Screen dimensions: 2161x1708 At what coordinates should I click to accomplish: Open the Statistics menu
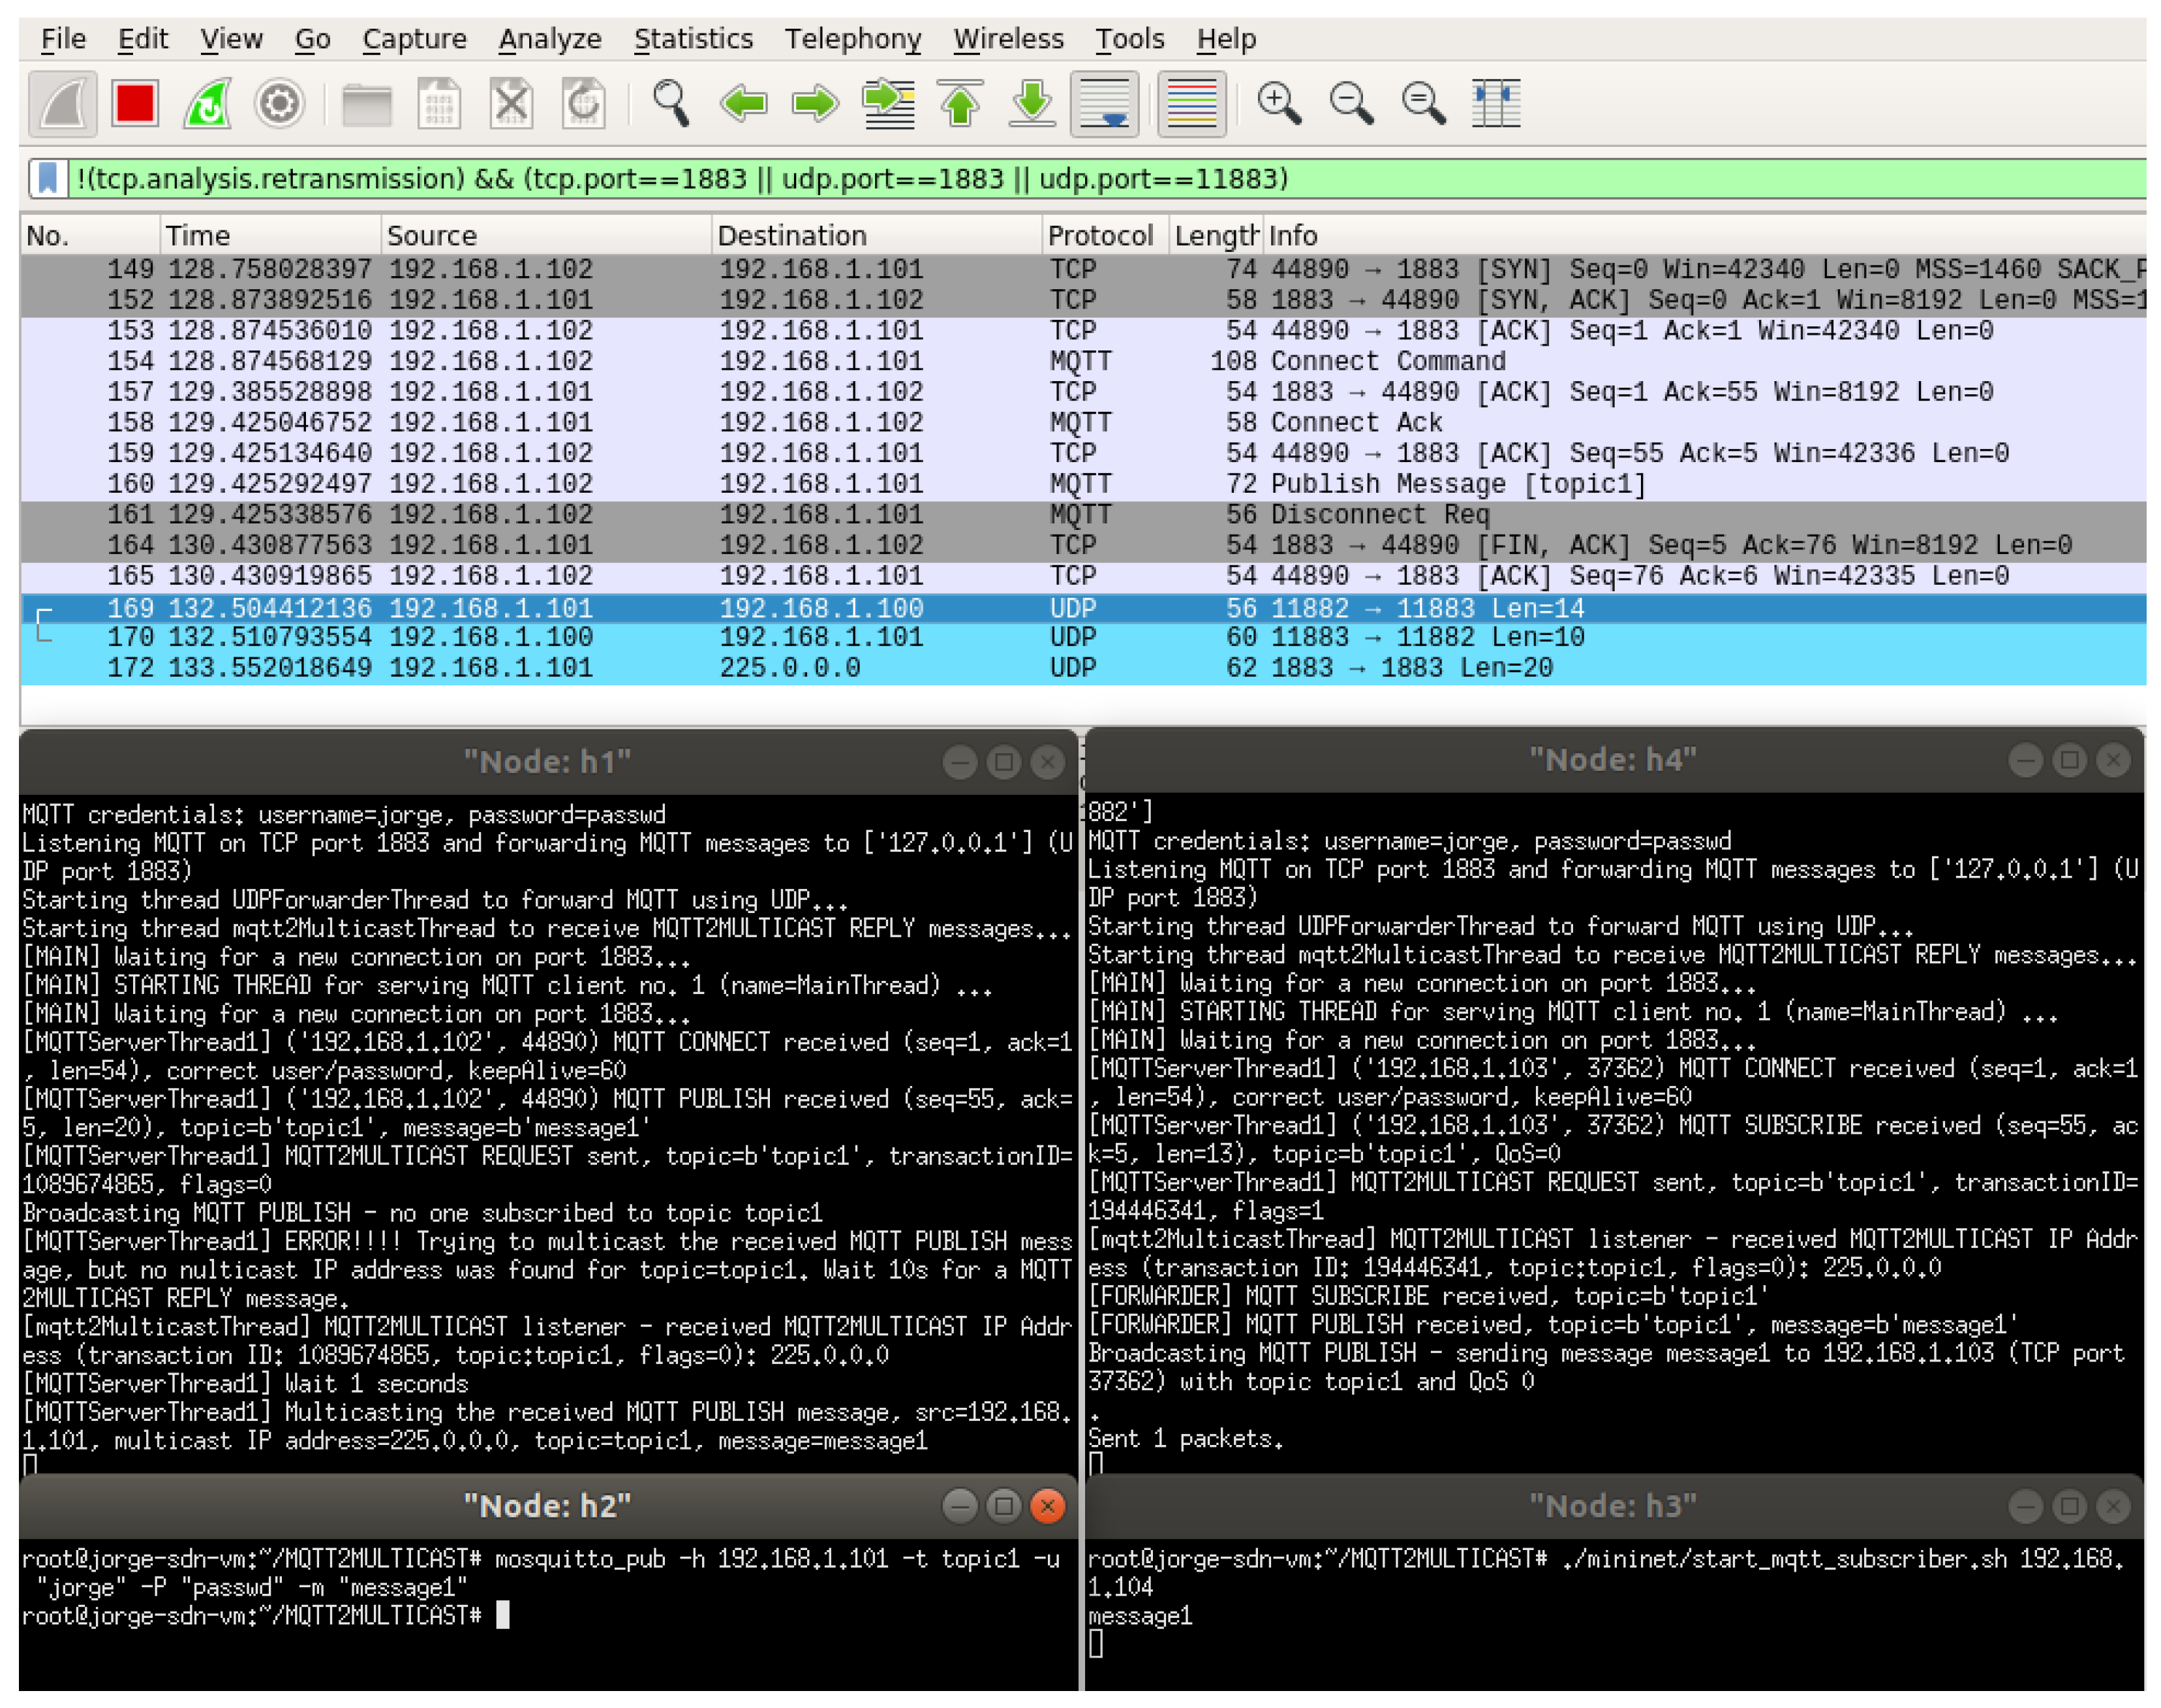point(693,39)
